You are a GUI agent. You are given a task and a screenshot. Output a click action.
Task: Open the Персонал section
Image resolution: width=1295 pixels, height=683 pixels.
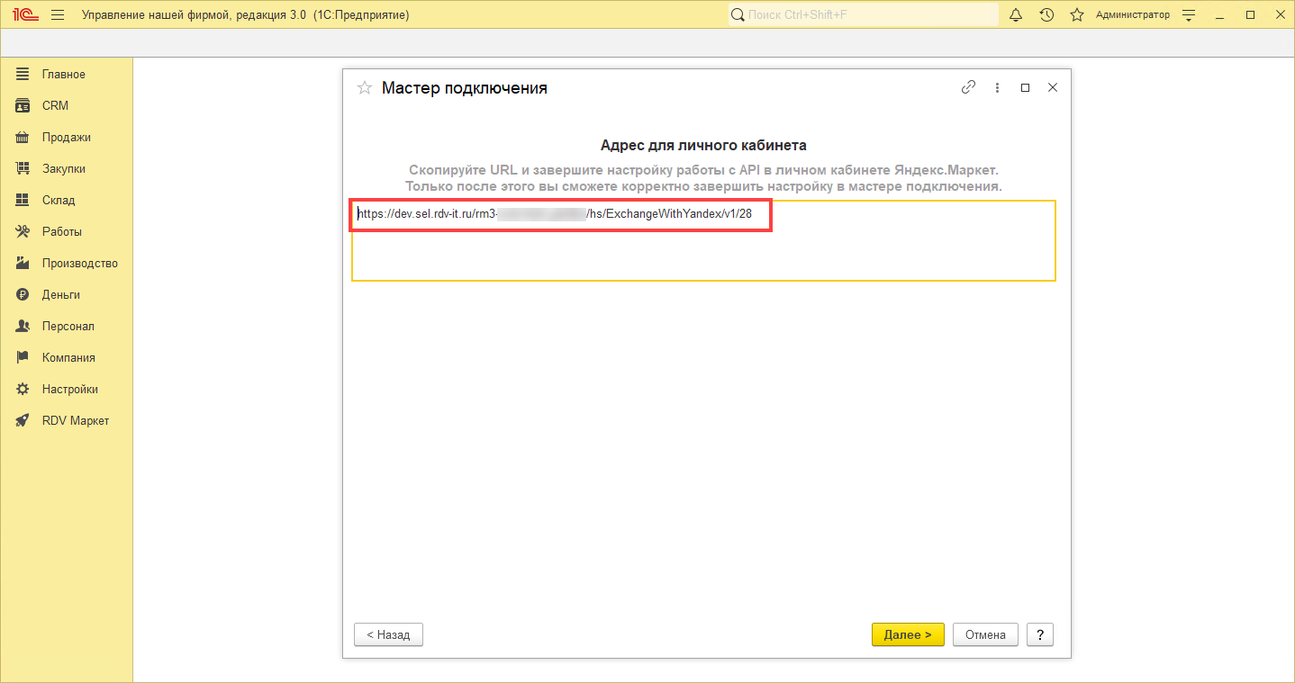[67, 327]
